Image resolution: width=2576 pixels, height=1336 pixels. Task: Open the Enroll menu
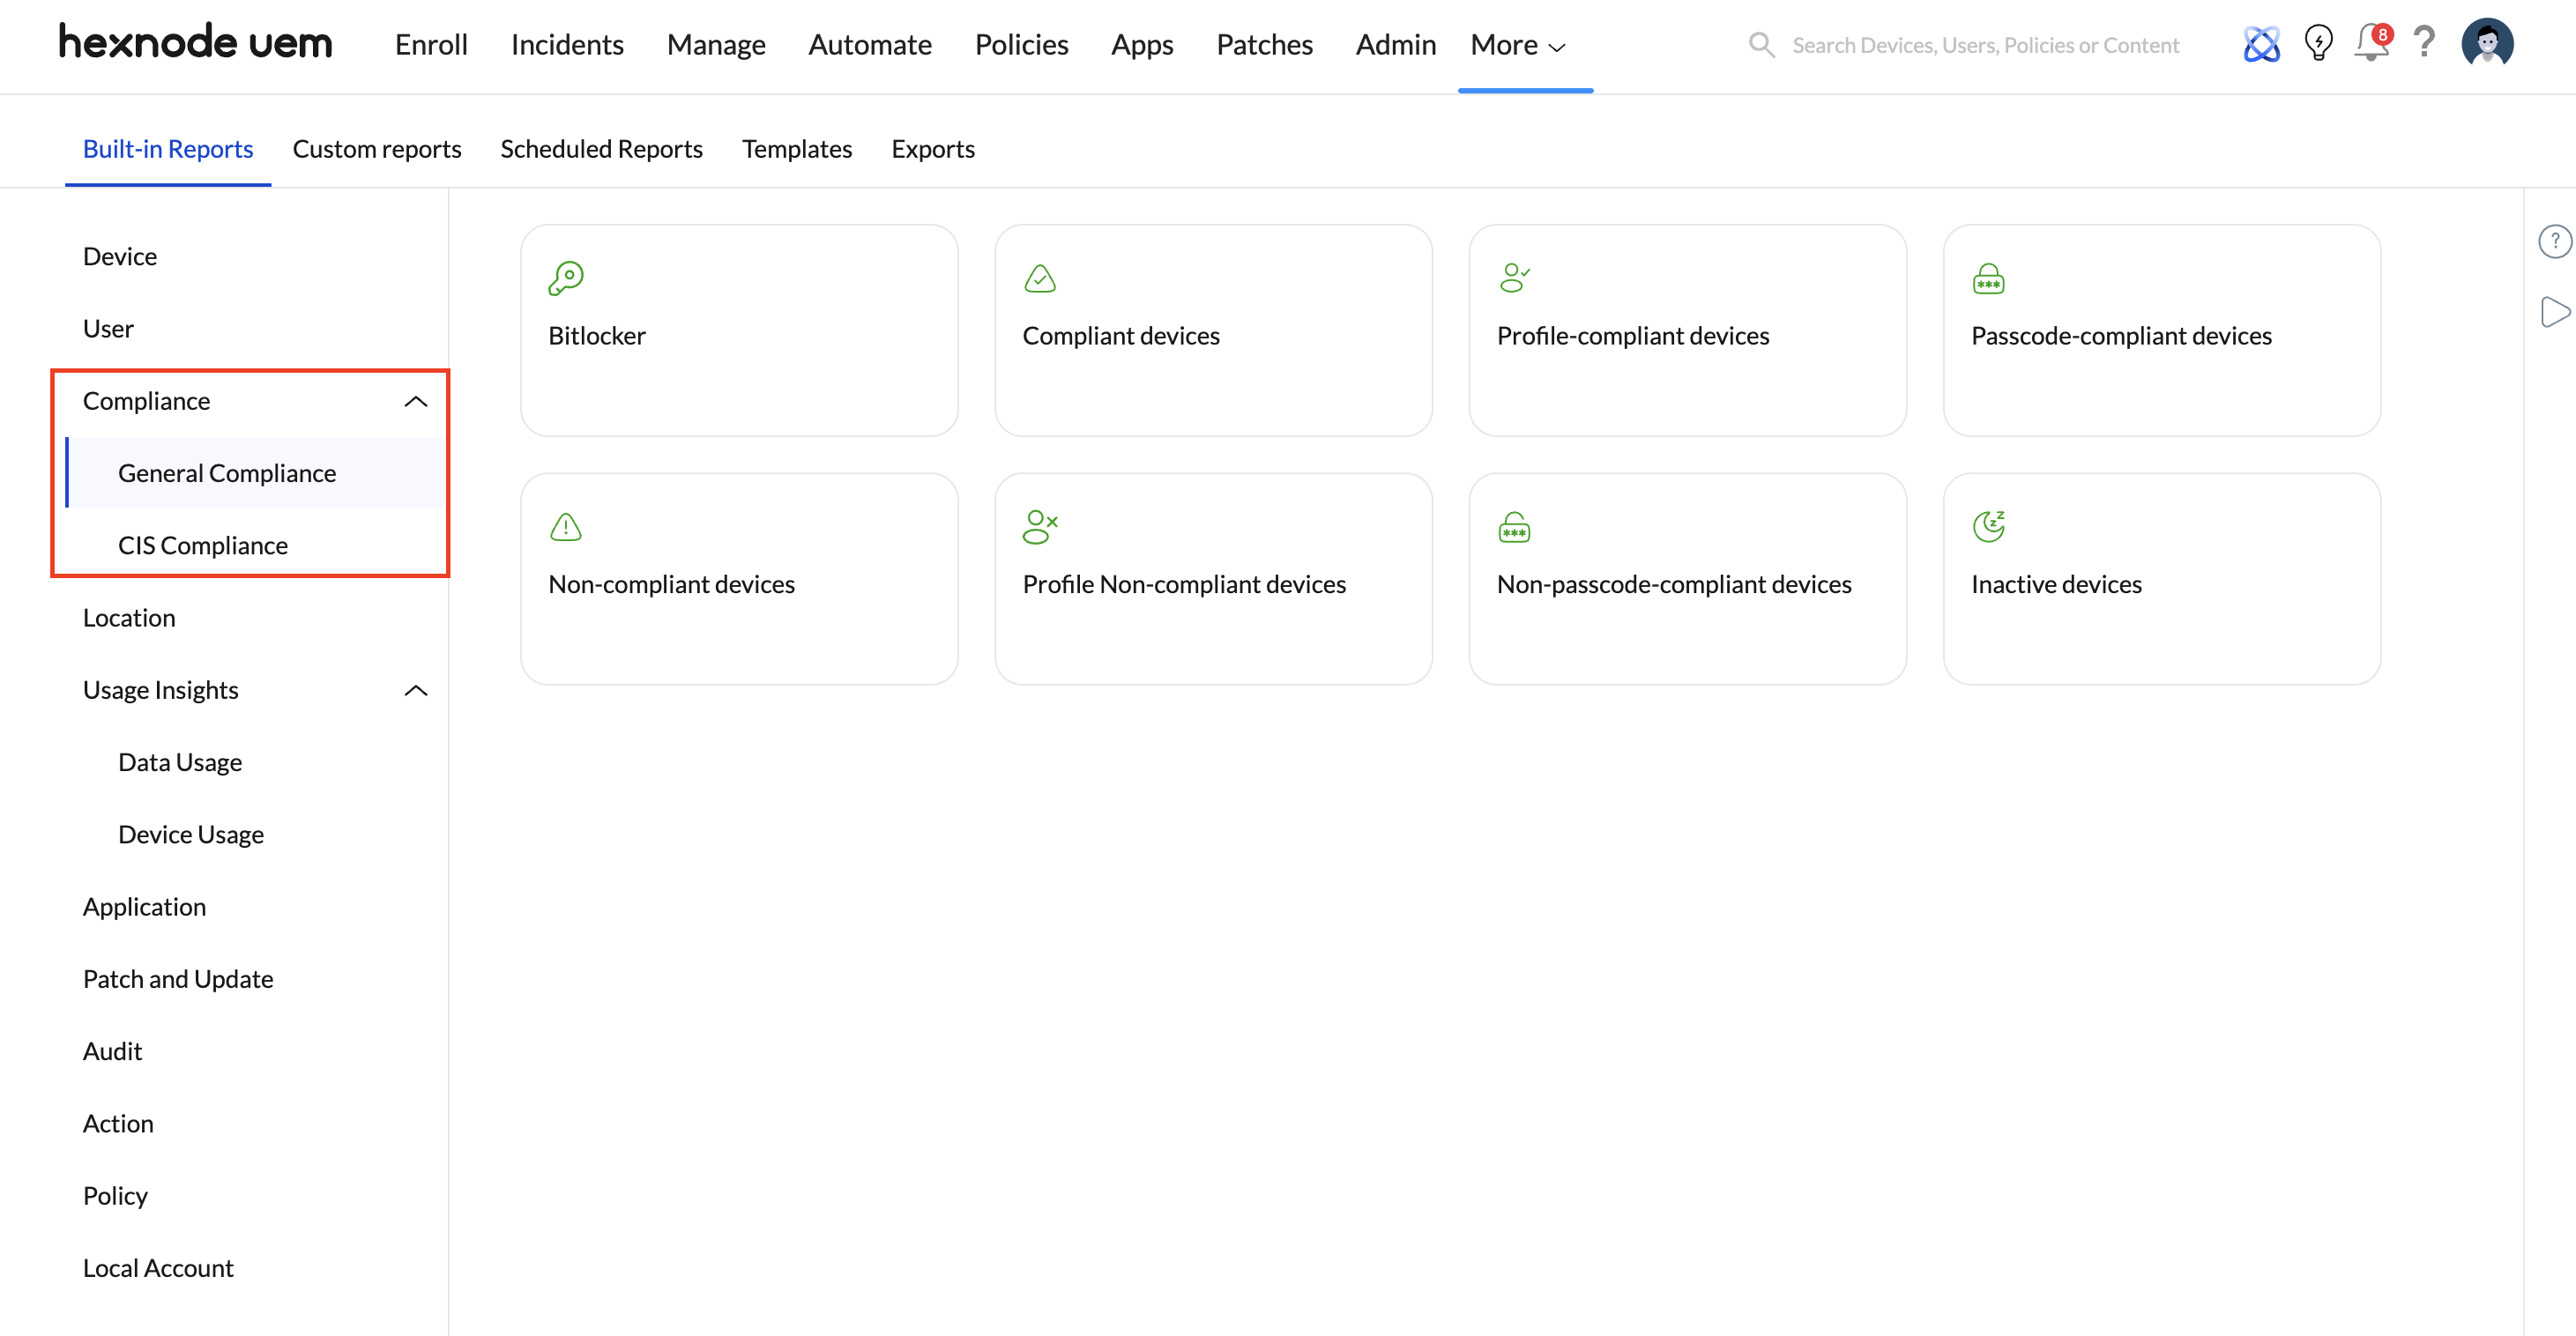click(431, 45)
